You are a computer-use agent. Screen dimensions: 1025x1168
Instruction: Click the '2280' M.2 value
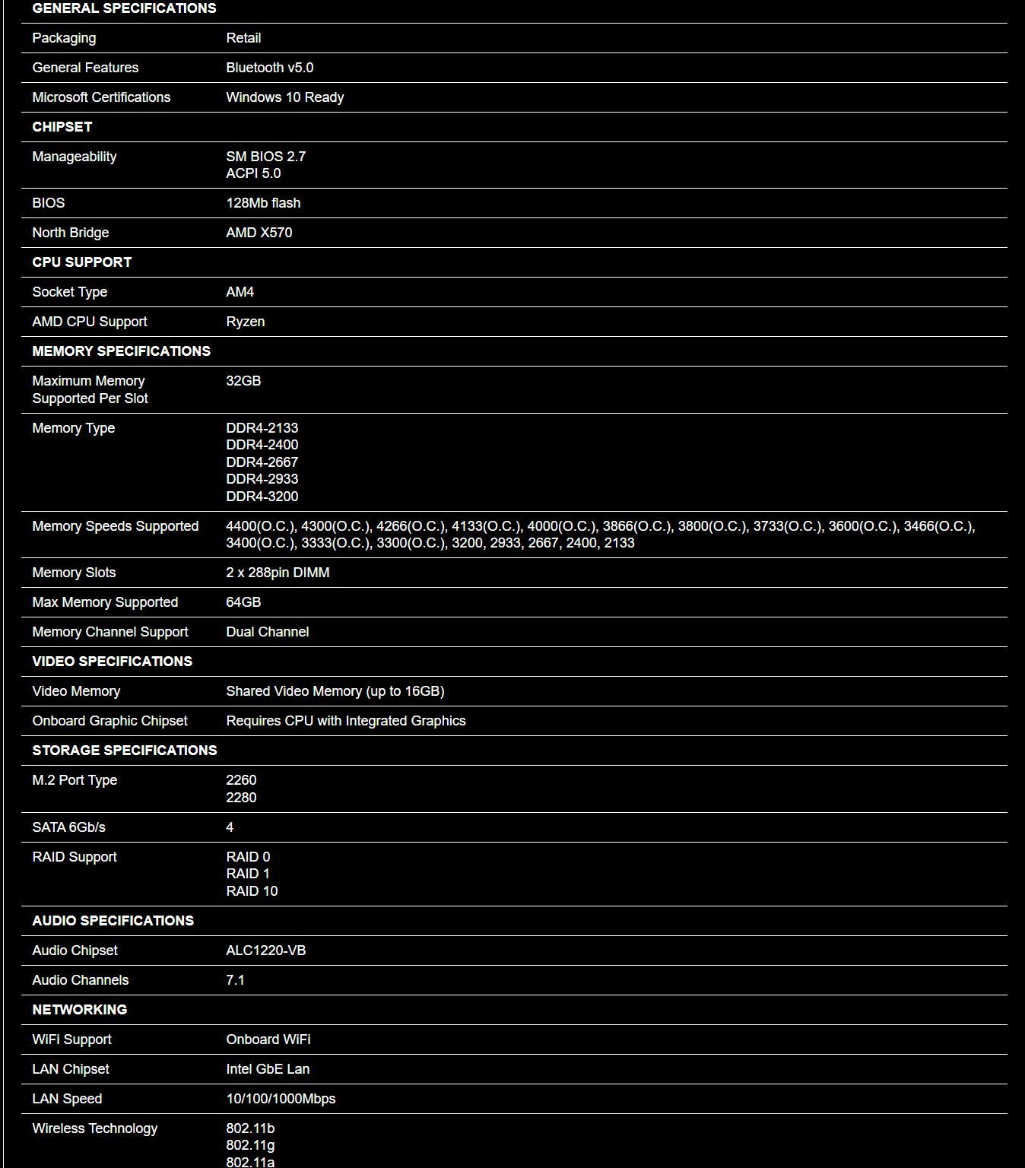(241, 798)
